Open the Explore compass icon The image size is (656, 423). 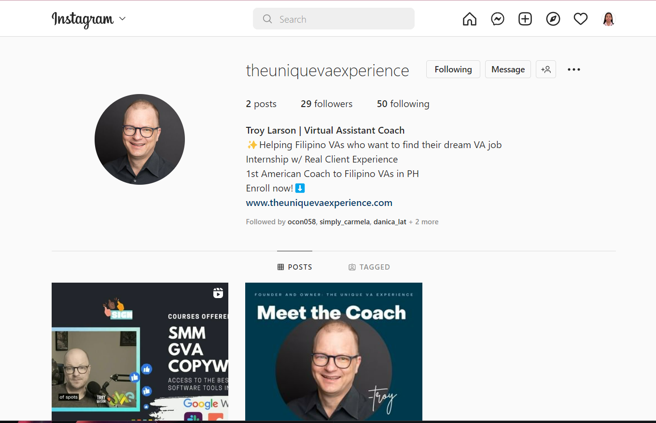coord(553,19)
